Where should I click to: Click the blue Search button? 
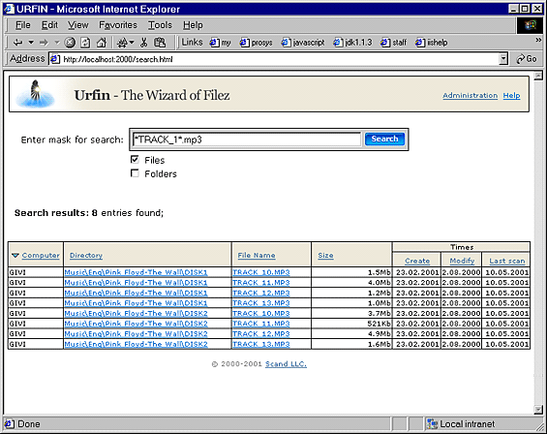point(384,139)
